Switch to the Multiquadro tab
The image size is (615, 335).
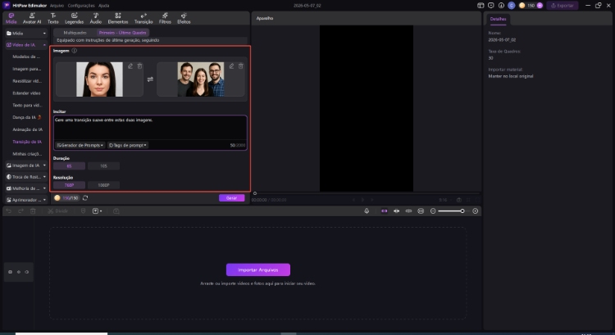pyautogui.click(x=75, y=33)
